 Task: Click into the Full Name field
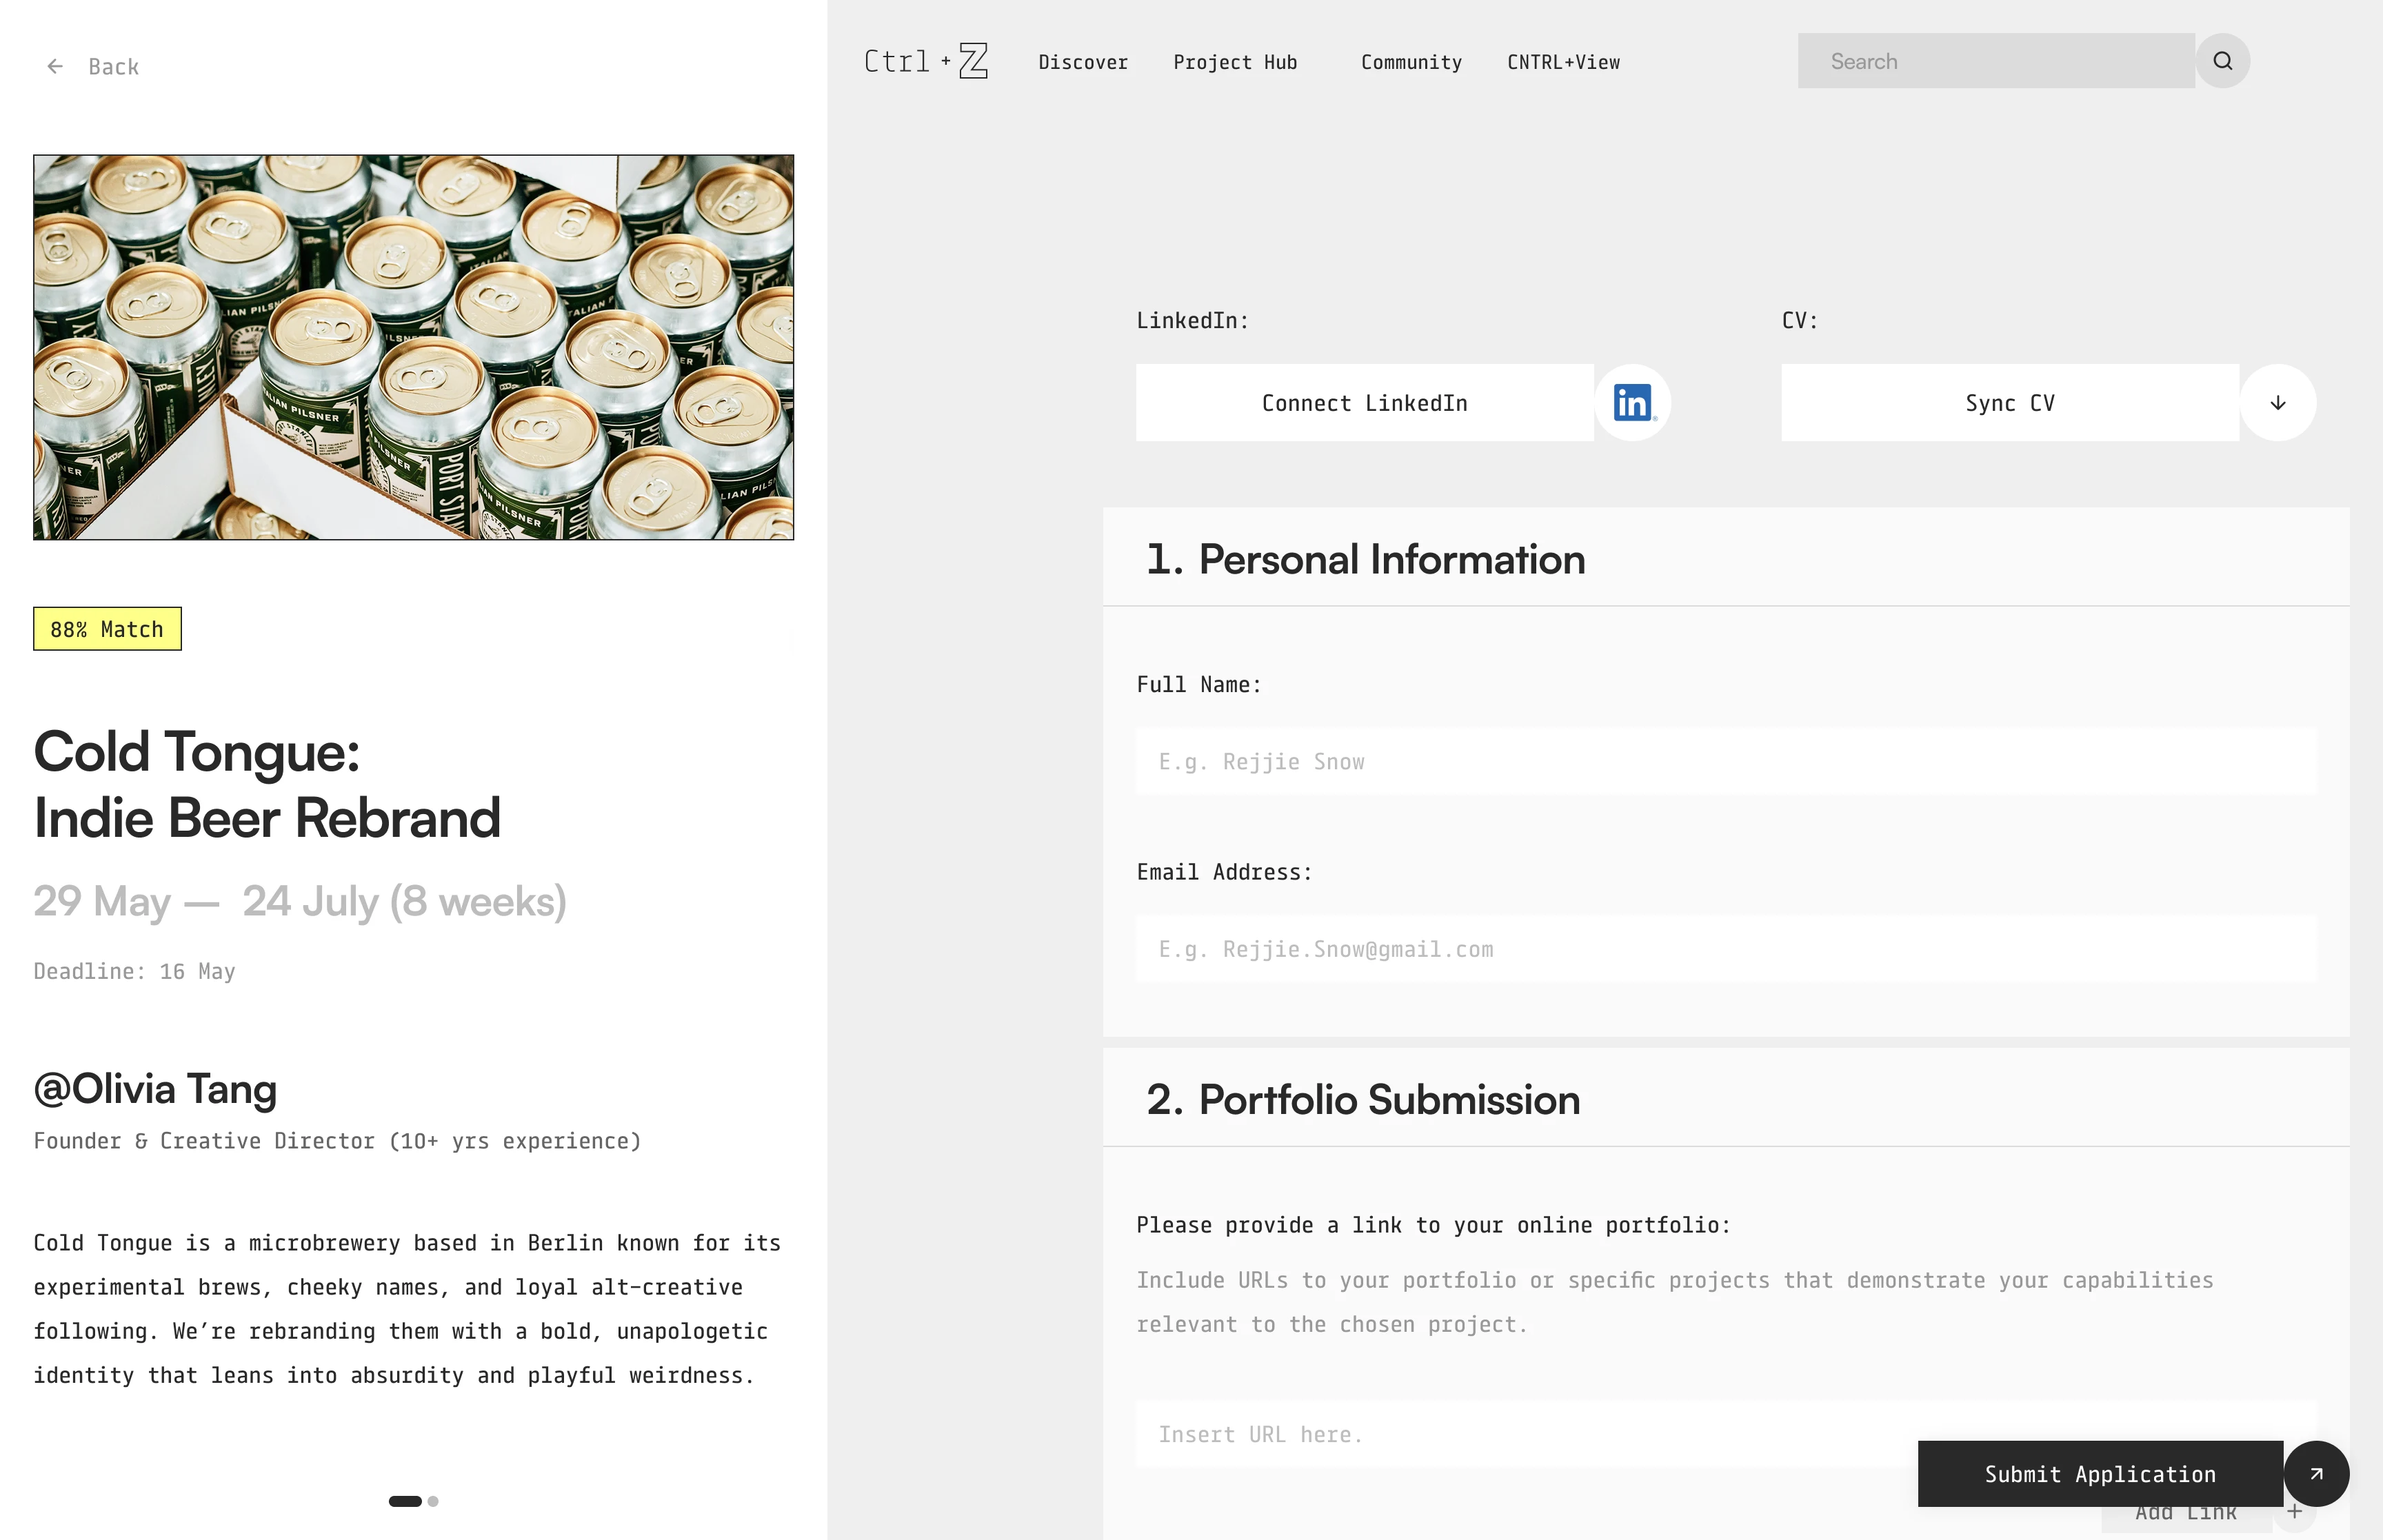coord(1725,762)
